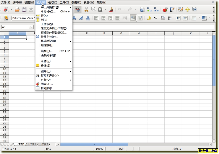Viewport: 219px width, 154px height.
Task: Apply the percent number format icon
Action: [156, 18]
